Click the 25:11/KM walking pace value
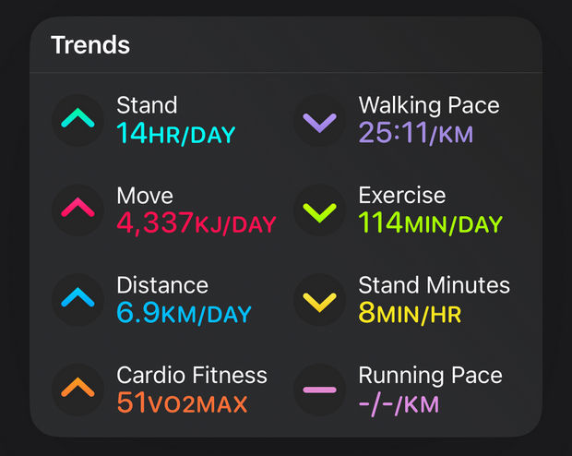572x456 pixels. 415,134
